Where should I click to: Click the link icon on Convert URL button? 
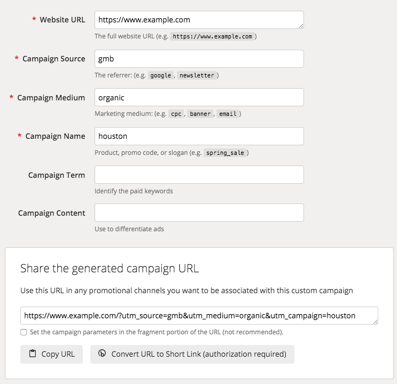(102, 354)
